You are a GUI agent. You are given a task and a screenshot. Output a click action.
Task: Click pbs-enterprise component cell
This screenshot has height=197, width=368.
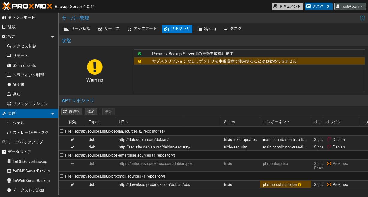[285, 164]
